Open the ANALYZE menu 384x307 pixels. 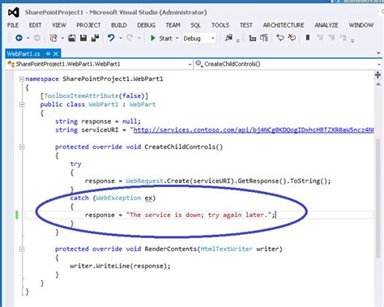point(326,25)
